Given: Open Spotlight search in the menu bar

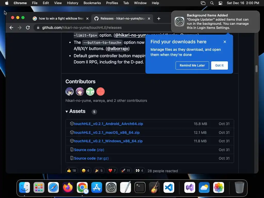Looking at the screenshot, I should 212,3.
